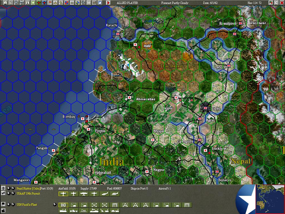Viewport: 285px width, 214px height.
Task: Click the Japanese flag unit west of Jaipur
Action: coord(176,98)
